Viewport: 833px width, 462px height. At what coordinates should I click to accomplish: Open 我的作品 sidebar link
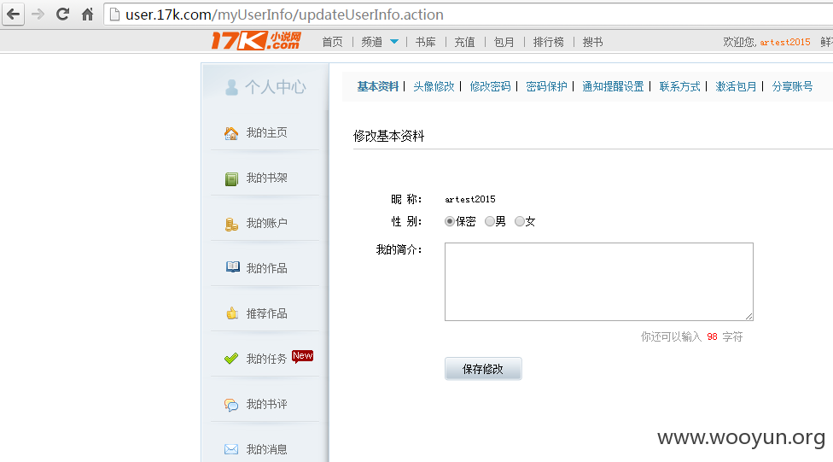266,268
